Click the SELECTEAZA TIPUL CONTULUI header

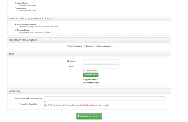pos(89,40)
